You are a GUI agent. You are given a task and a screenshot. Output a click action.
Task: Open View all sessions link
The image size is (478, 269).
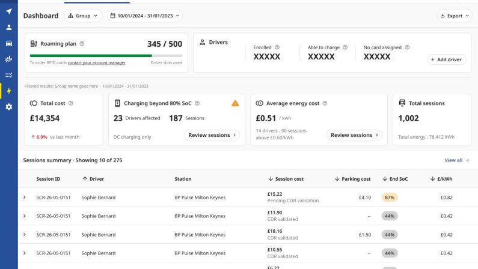[x=456, y=160]
